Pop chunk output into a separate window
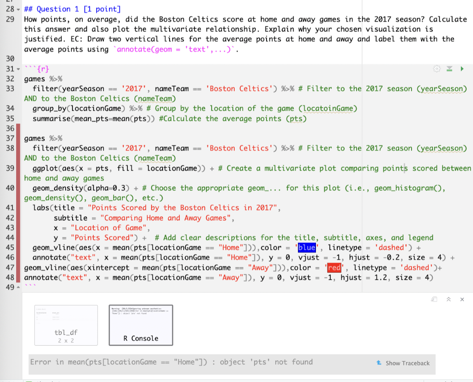This screenshot has height=382, width=473. tap(434, 299)
